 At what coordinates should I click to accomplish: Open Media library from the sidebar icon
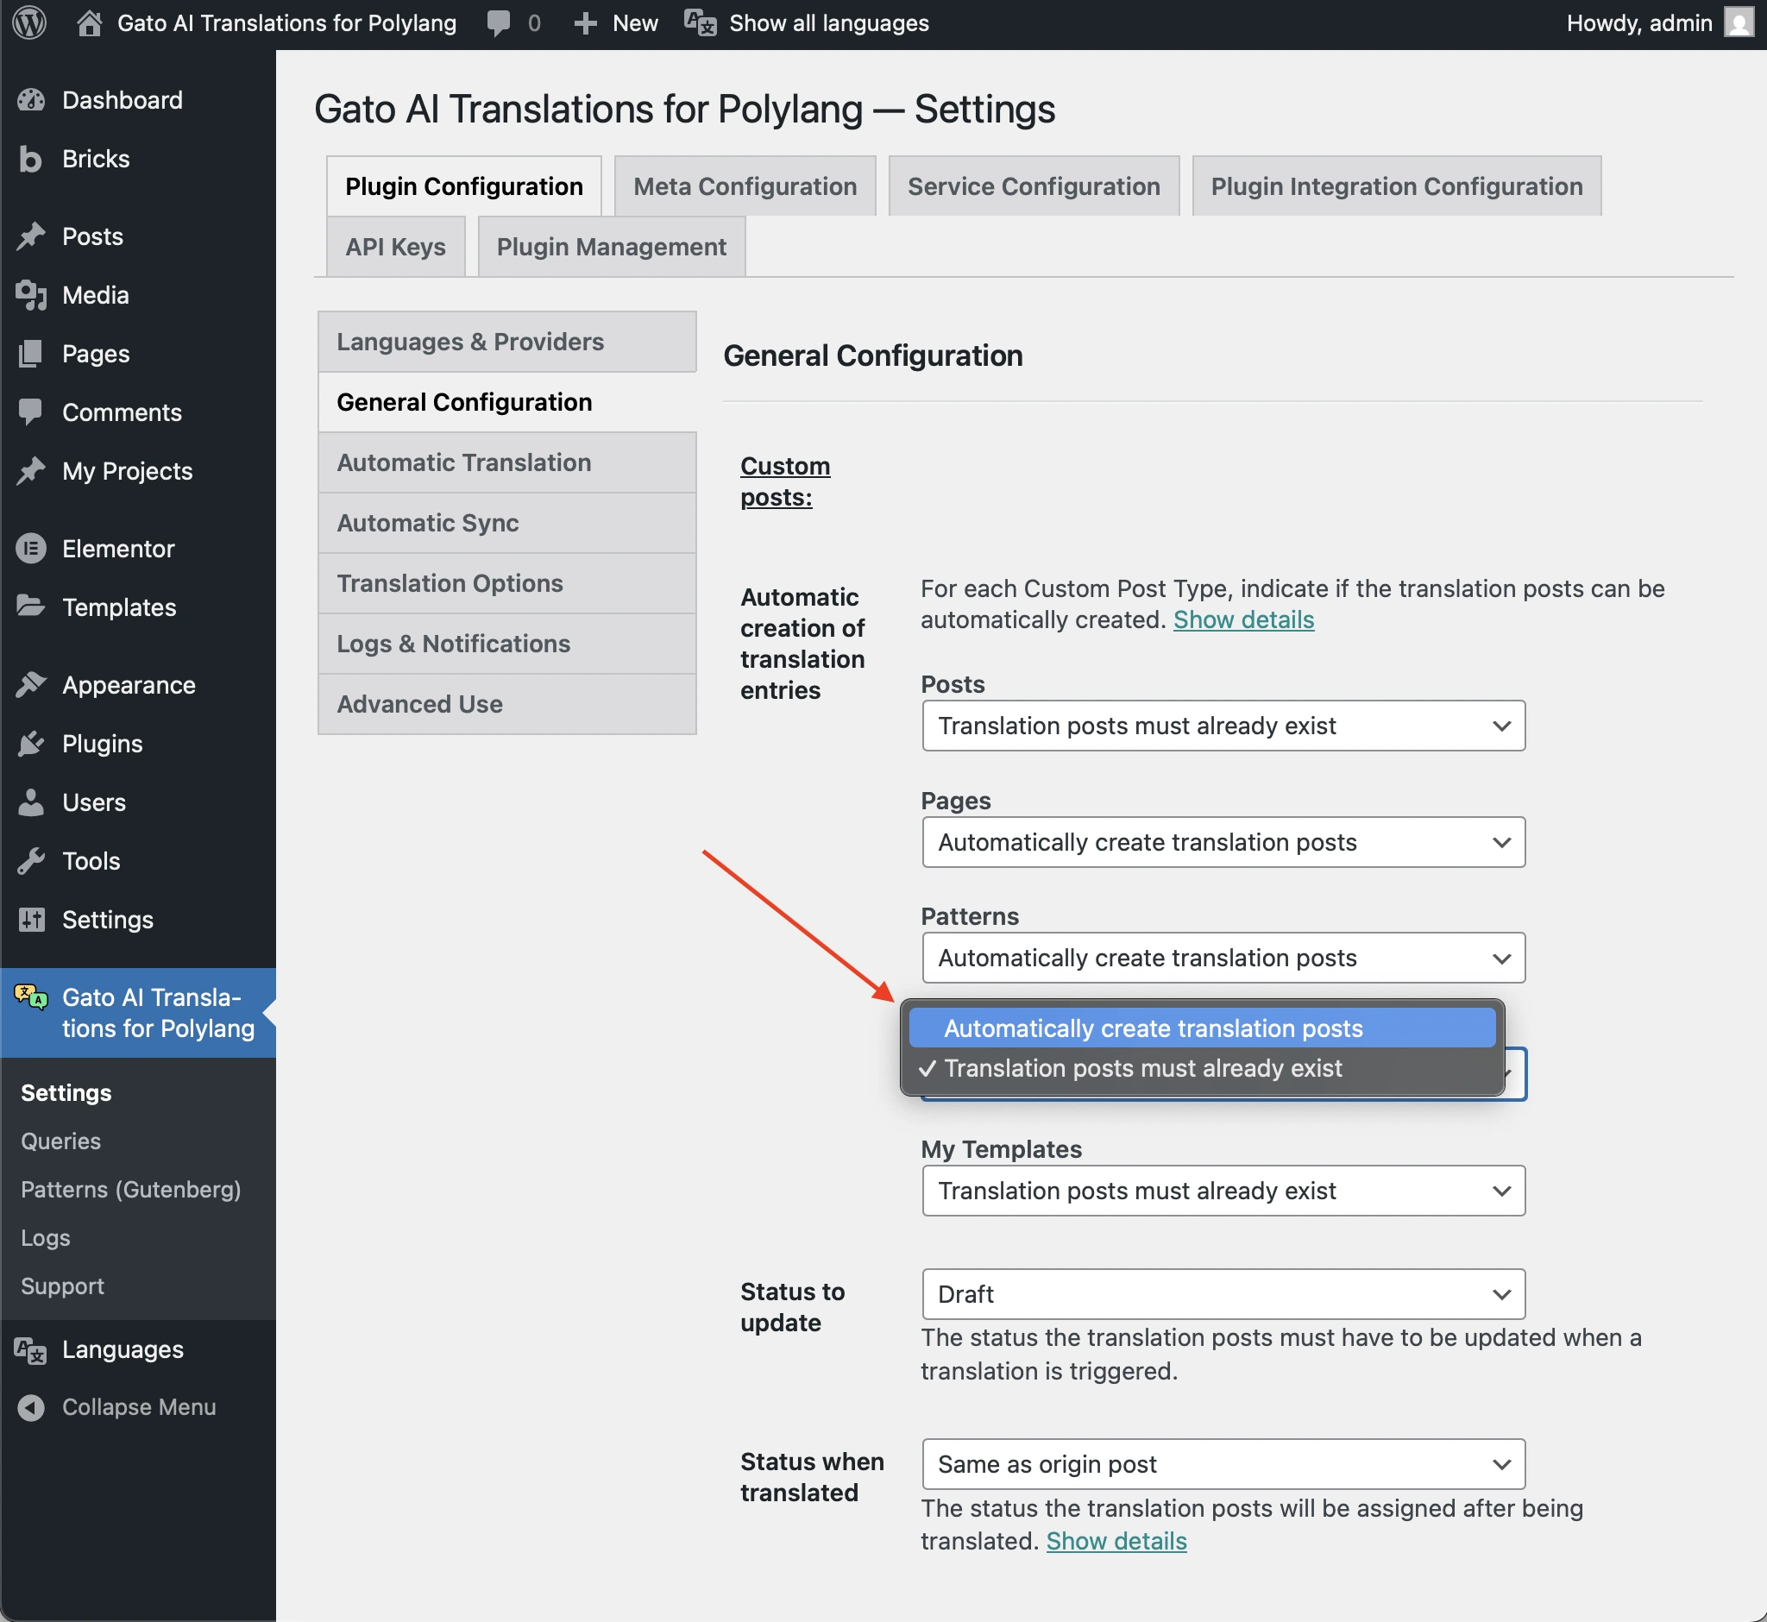click(31, 295)
